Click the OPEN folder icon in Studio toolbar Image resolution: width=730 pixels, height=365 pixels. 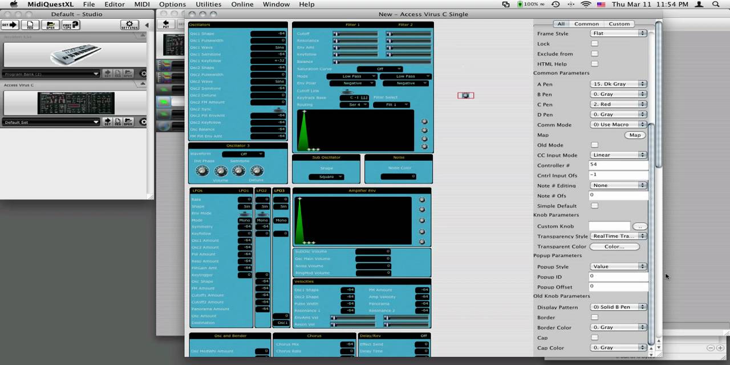(x=51, y=25)
